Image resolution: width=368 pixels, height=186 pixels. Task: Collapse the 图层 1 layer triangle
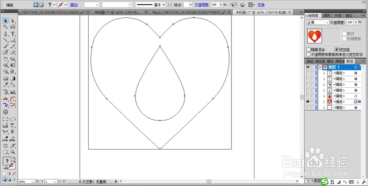pos(320,67)
